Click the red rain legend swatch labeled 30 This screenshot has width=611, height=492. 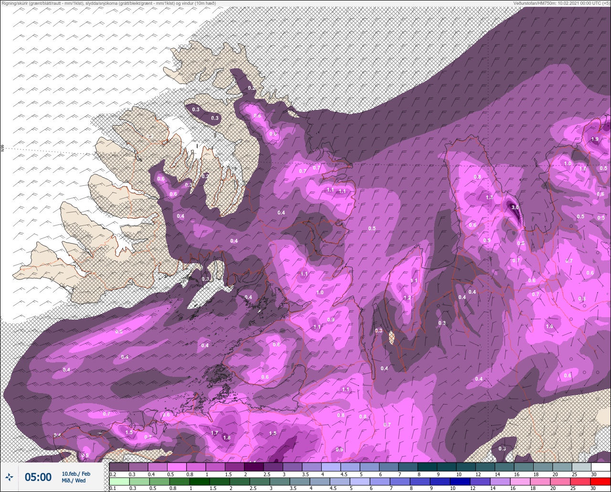[x=600, y=481]
